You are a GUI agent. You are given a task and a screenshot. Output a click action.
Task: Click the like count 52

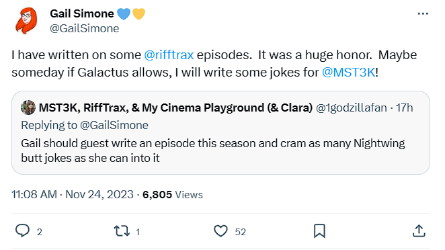tap(241, 232)
